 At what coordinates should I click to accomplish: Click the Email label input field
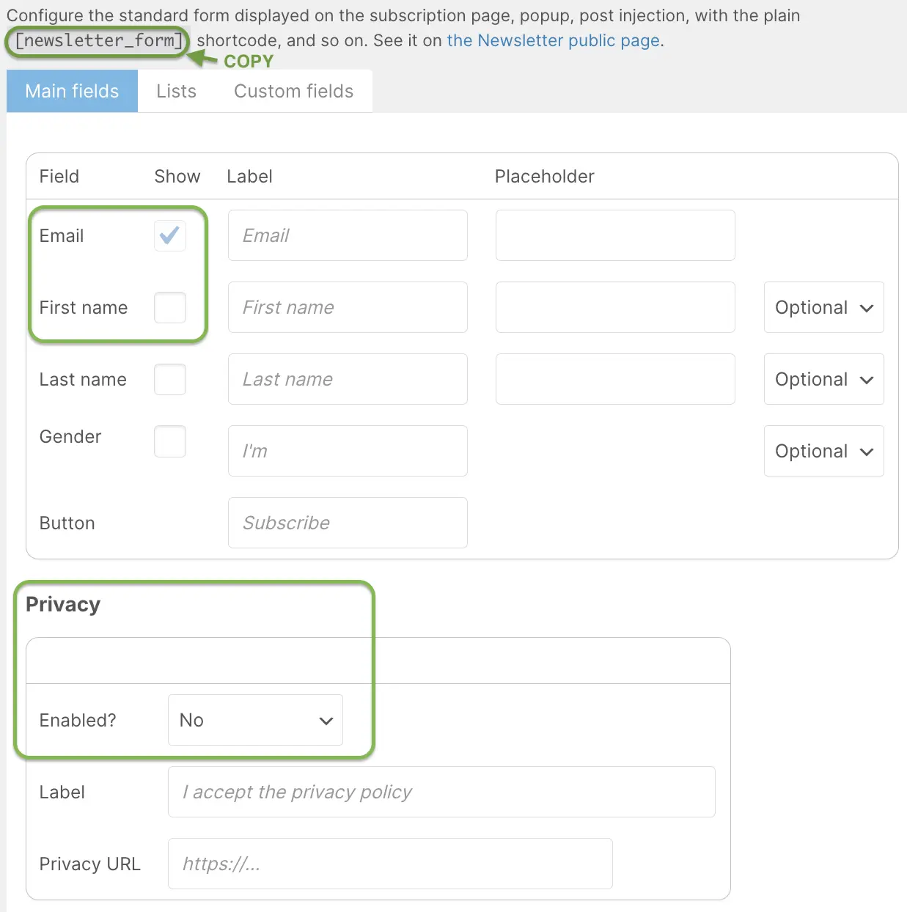(x=348, y=235)
